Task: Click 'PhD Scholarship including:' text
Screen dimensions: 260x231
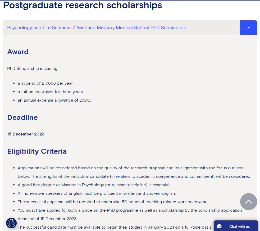Action: [x=33, y=69]
